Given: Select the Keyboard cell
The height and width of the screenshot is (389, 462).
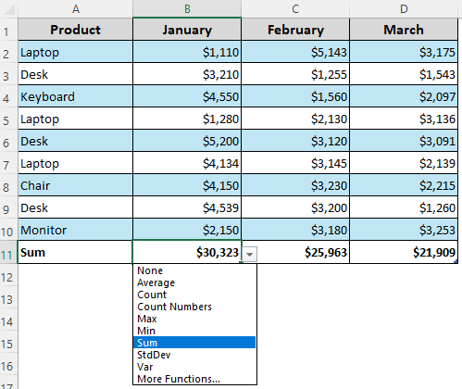Looking at the screenshot, I should click(76, 96).
